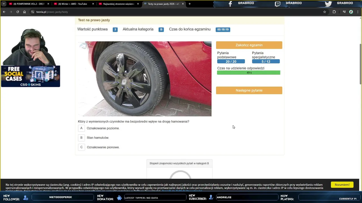Close the Testy na prawo jazdy tab
362x203 pixels.
pos(183,4)
